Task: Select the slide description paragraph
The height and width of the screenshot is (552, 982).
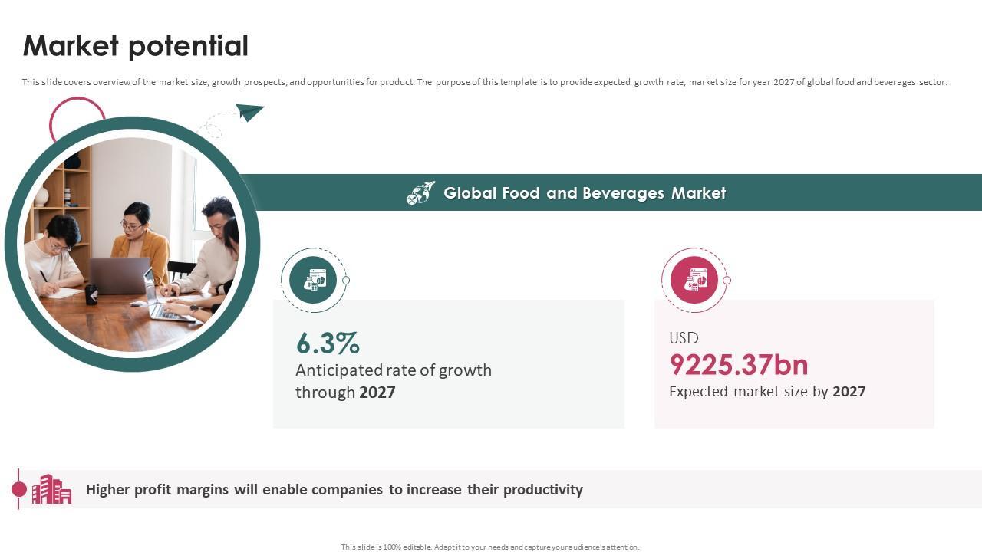Action: 485,82
